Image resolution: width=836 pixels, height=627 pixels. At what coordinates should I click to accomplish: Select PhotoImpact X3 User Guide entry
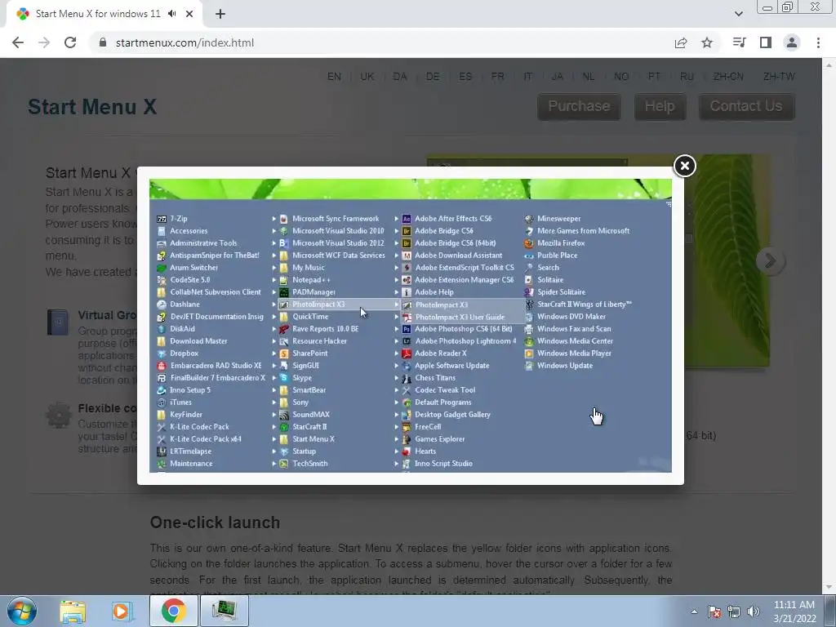point(460,317)
